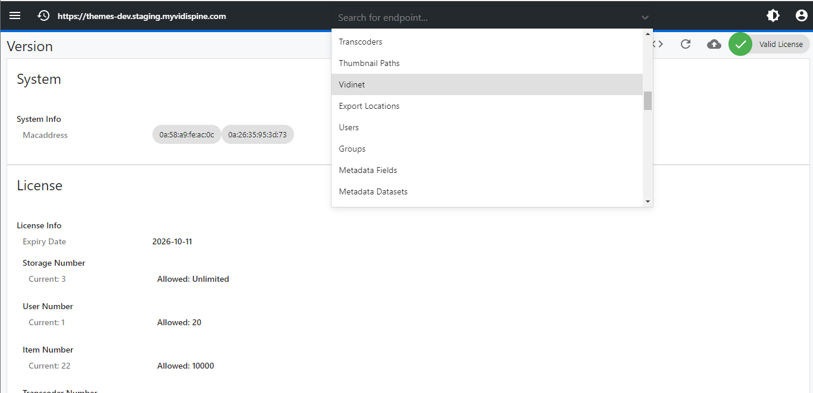Click the green Valid License checkmark
813x393 pixels.
740,44
